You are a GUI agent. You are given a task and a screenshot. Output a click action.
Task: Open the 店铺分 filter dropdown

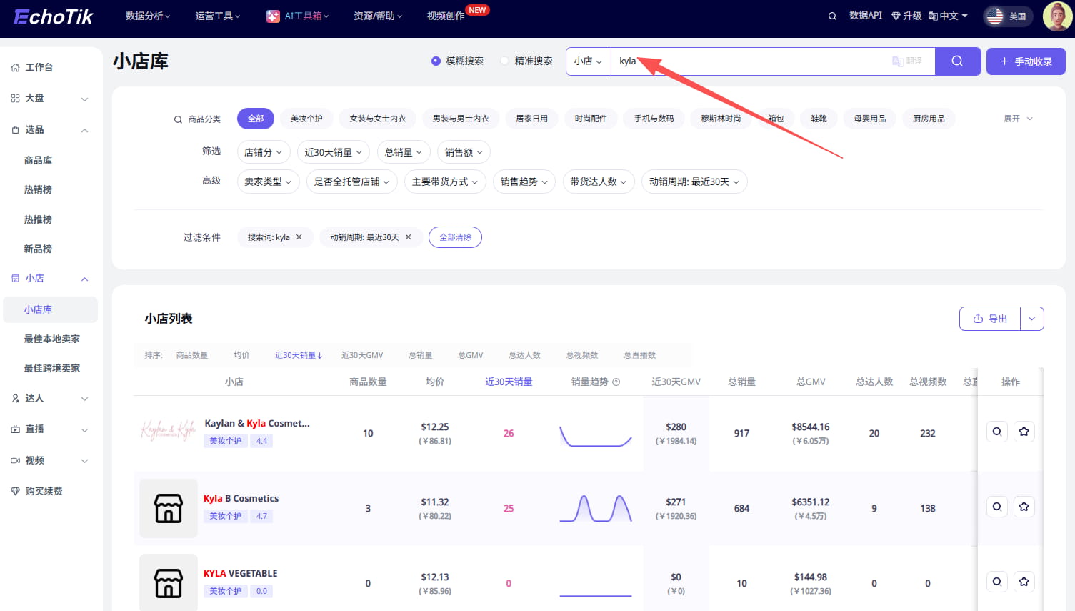coord(263,152)
